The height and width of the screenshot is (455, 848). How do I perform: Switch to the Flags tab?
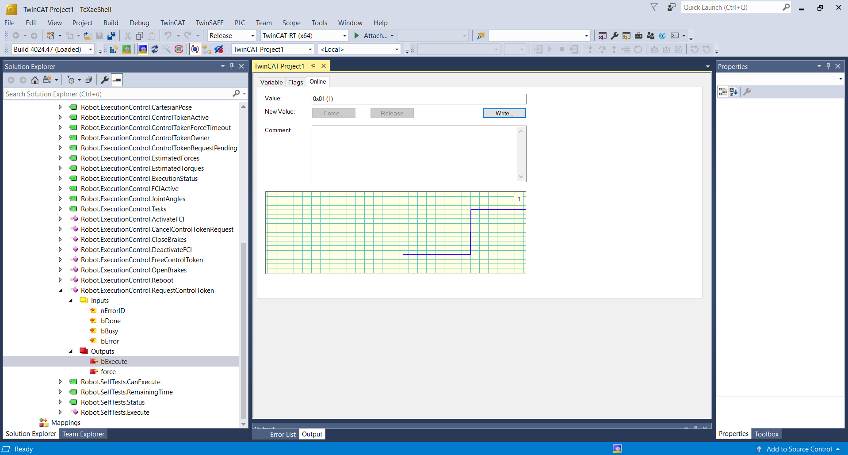(295, 82)
